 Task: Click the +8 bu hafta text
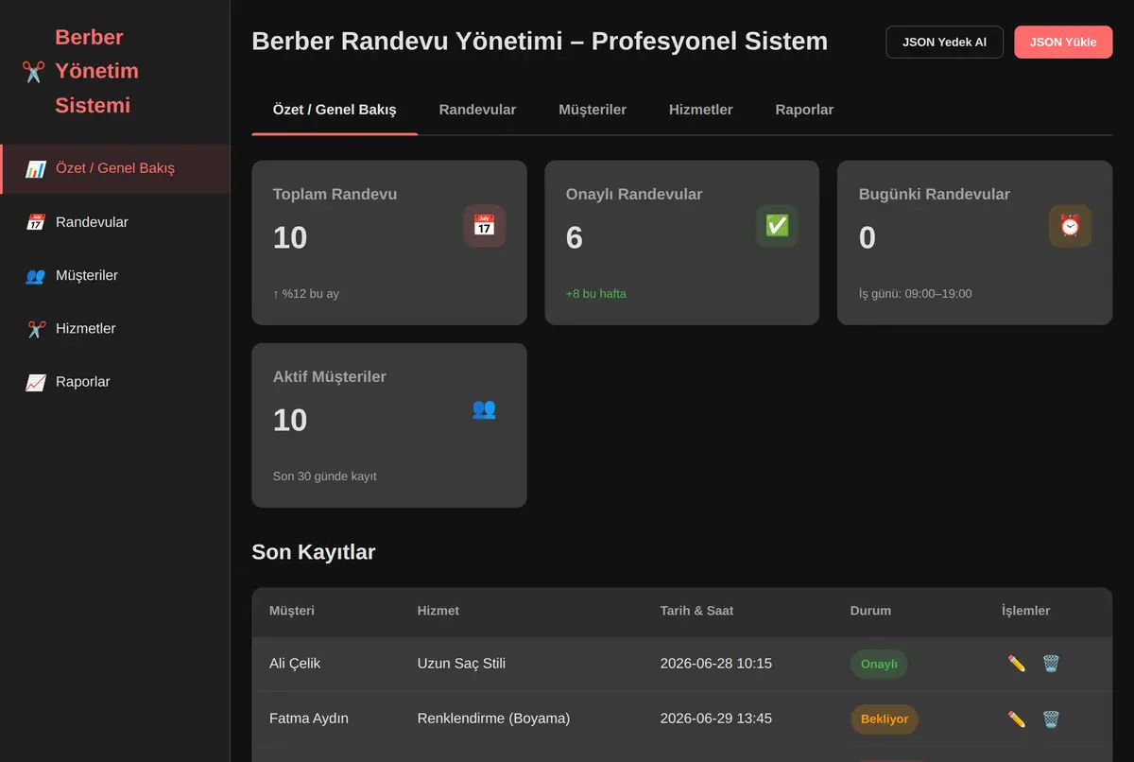pos(596,294)
